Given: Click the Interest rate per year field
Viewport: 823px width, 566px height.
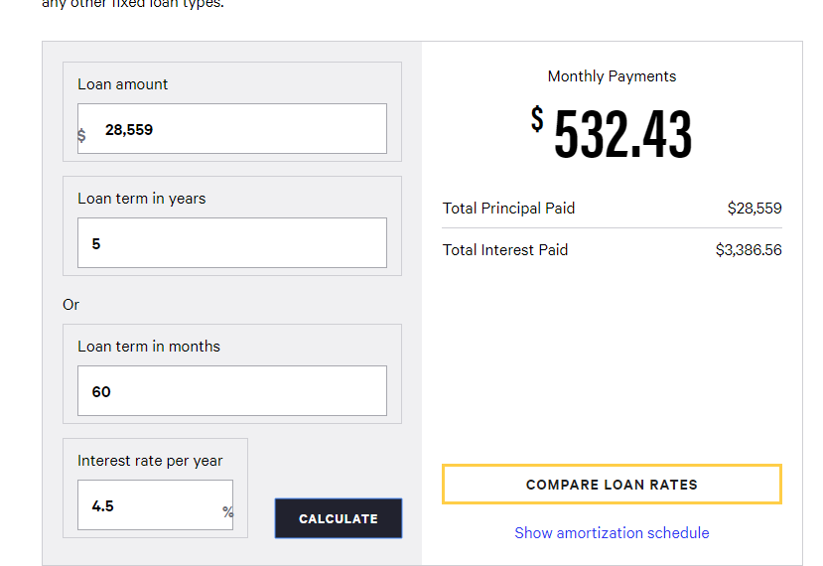Looking at the screenshot, I should [x=155, y=505].
